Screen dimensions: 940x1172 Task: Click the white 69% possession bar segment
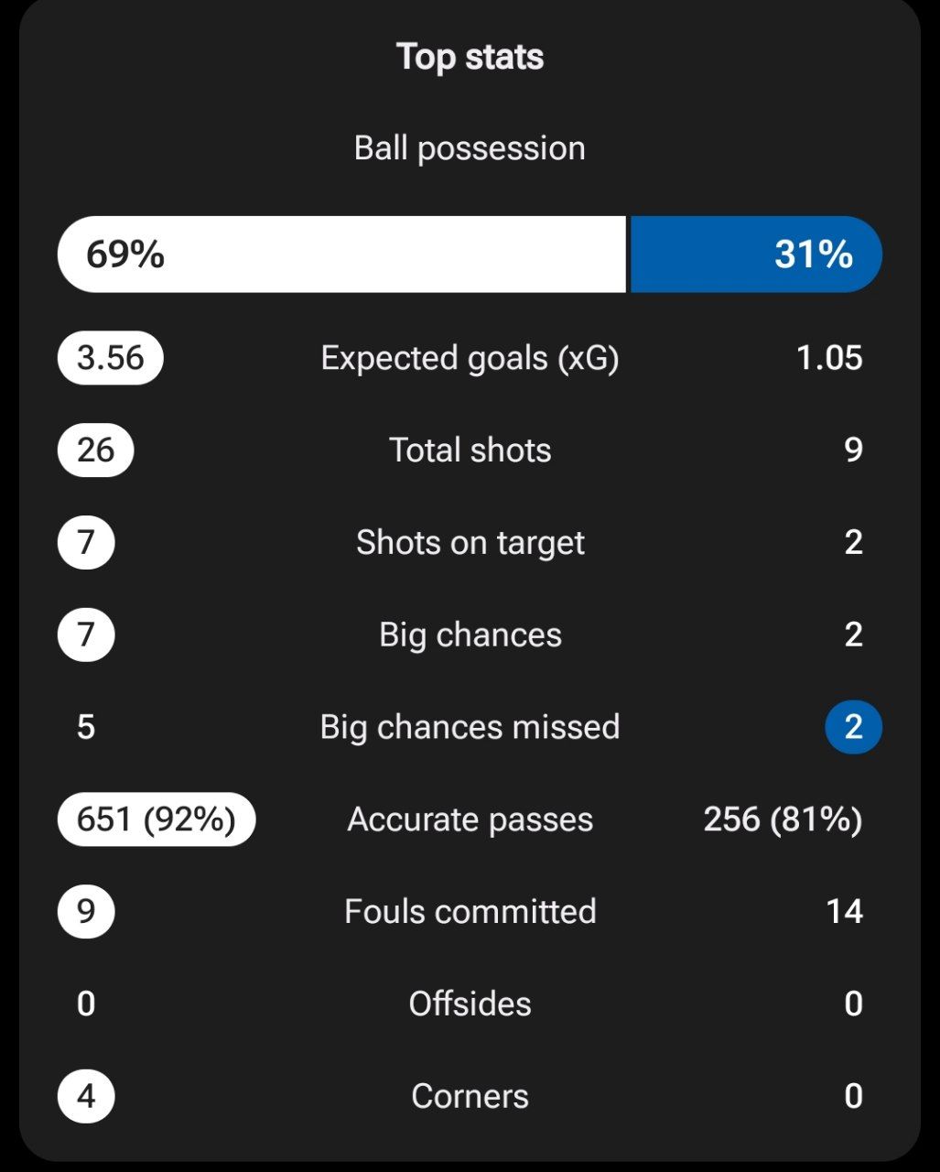tap(341, 255)
